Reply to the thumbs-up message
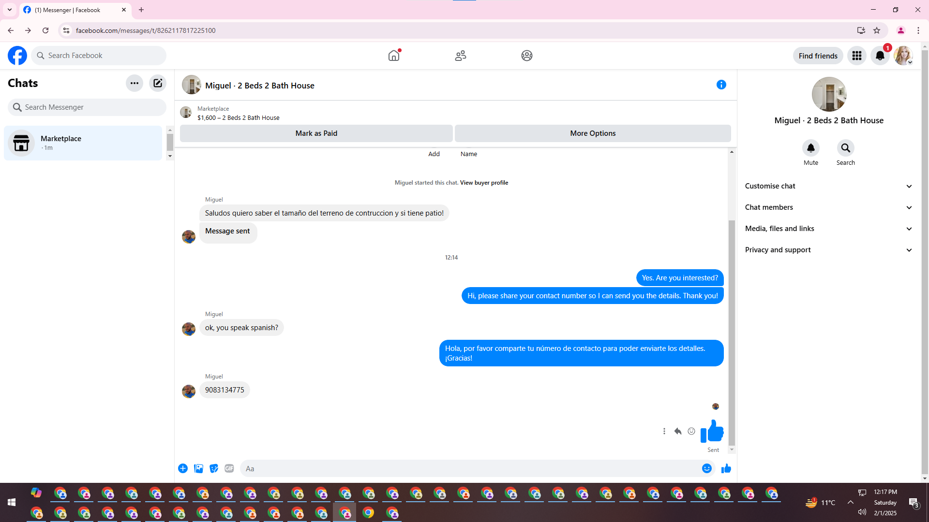Viewport: 929px width, 522px height. tap(678, 431)
